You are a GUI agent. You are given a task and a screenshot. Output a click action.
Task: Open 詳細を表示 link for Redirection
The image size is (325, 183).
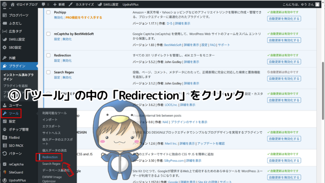(191, 62)
